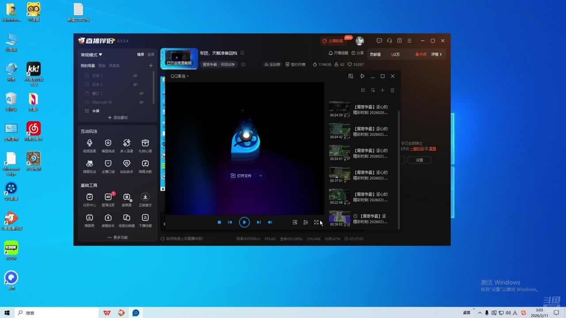This screenshot has width=566, height=318.
Task: Click the 星海任务 icon with badge
Action: coord(108,197)
